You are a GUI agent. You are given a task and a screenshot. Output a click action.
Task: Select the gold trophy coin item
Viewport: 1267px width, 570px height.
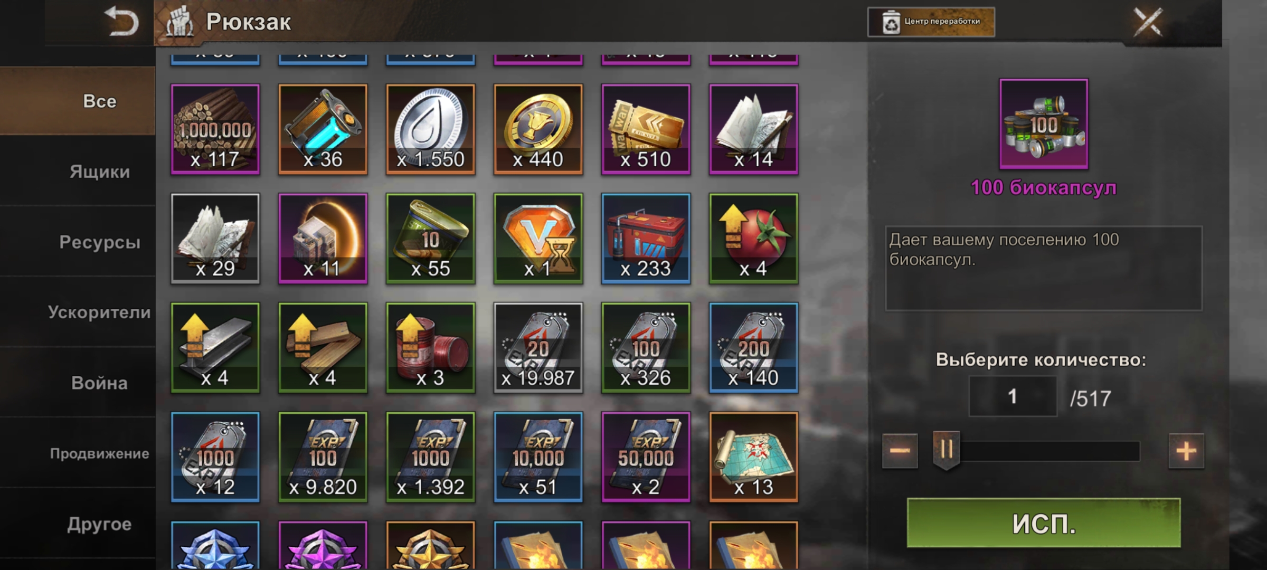[x=538, y=129]
